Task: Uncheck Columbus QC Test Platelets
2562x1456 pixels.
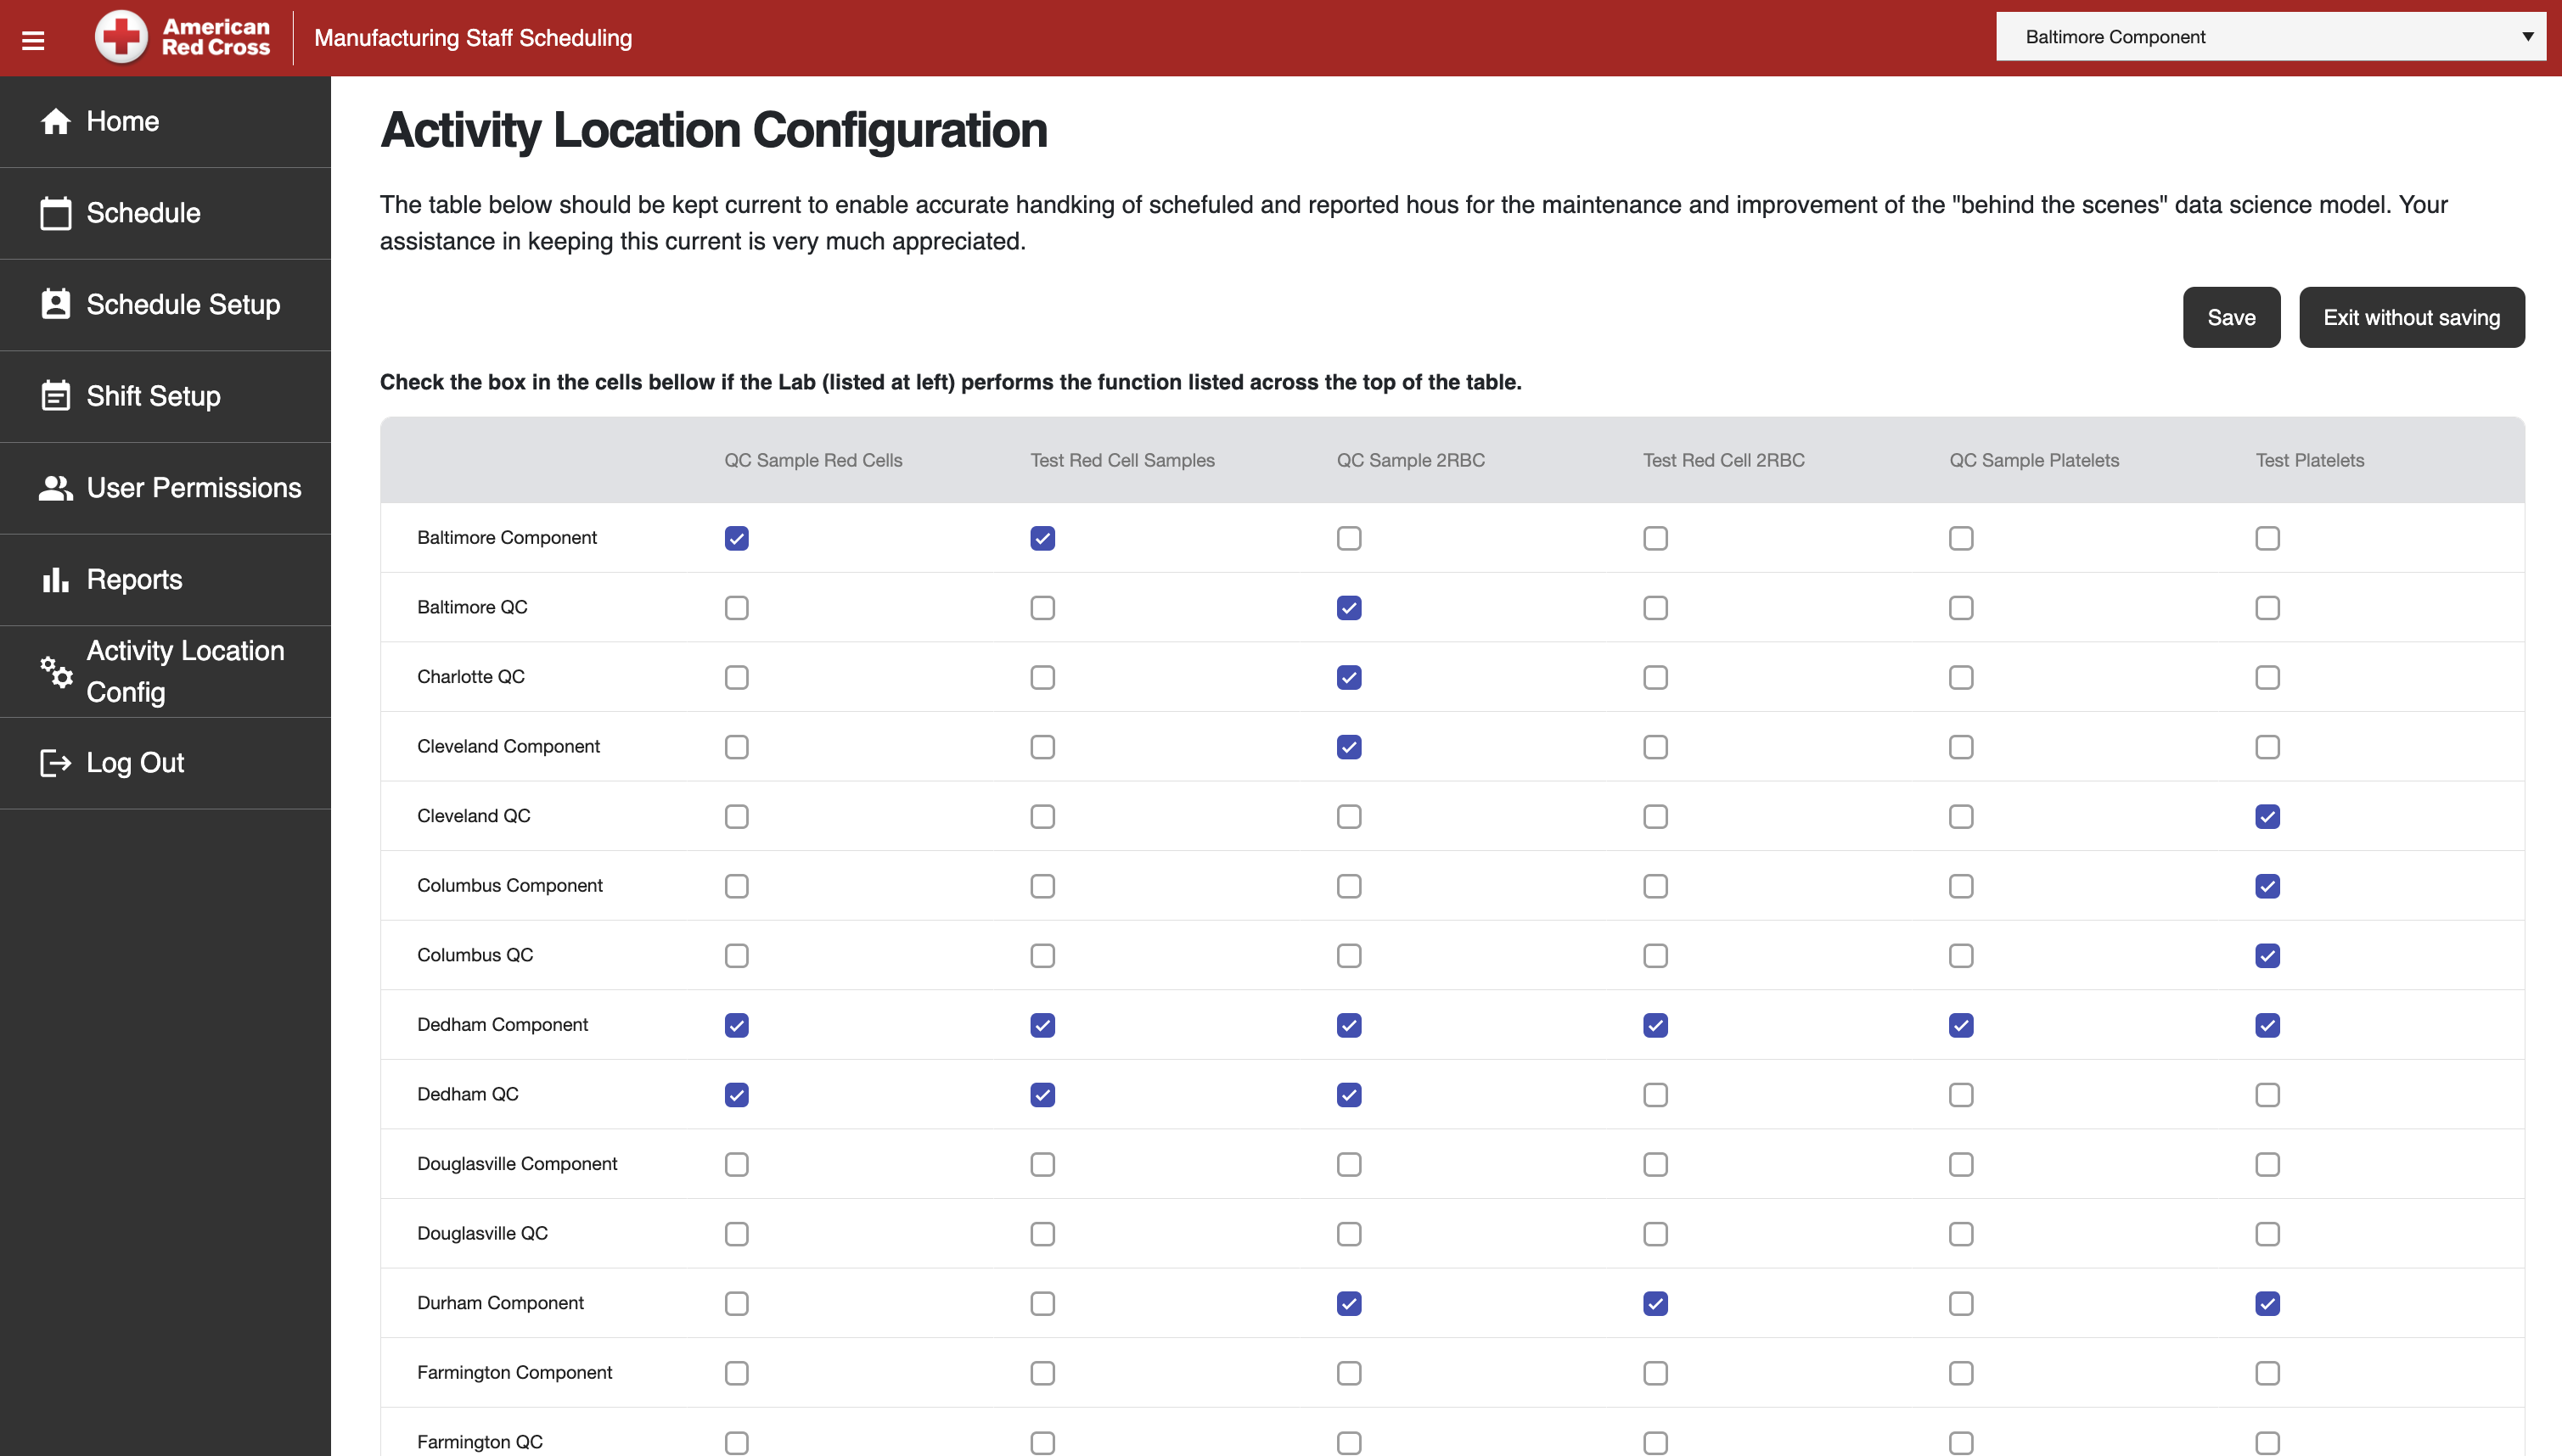Action: click(2268, 955)
